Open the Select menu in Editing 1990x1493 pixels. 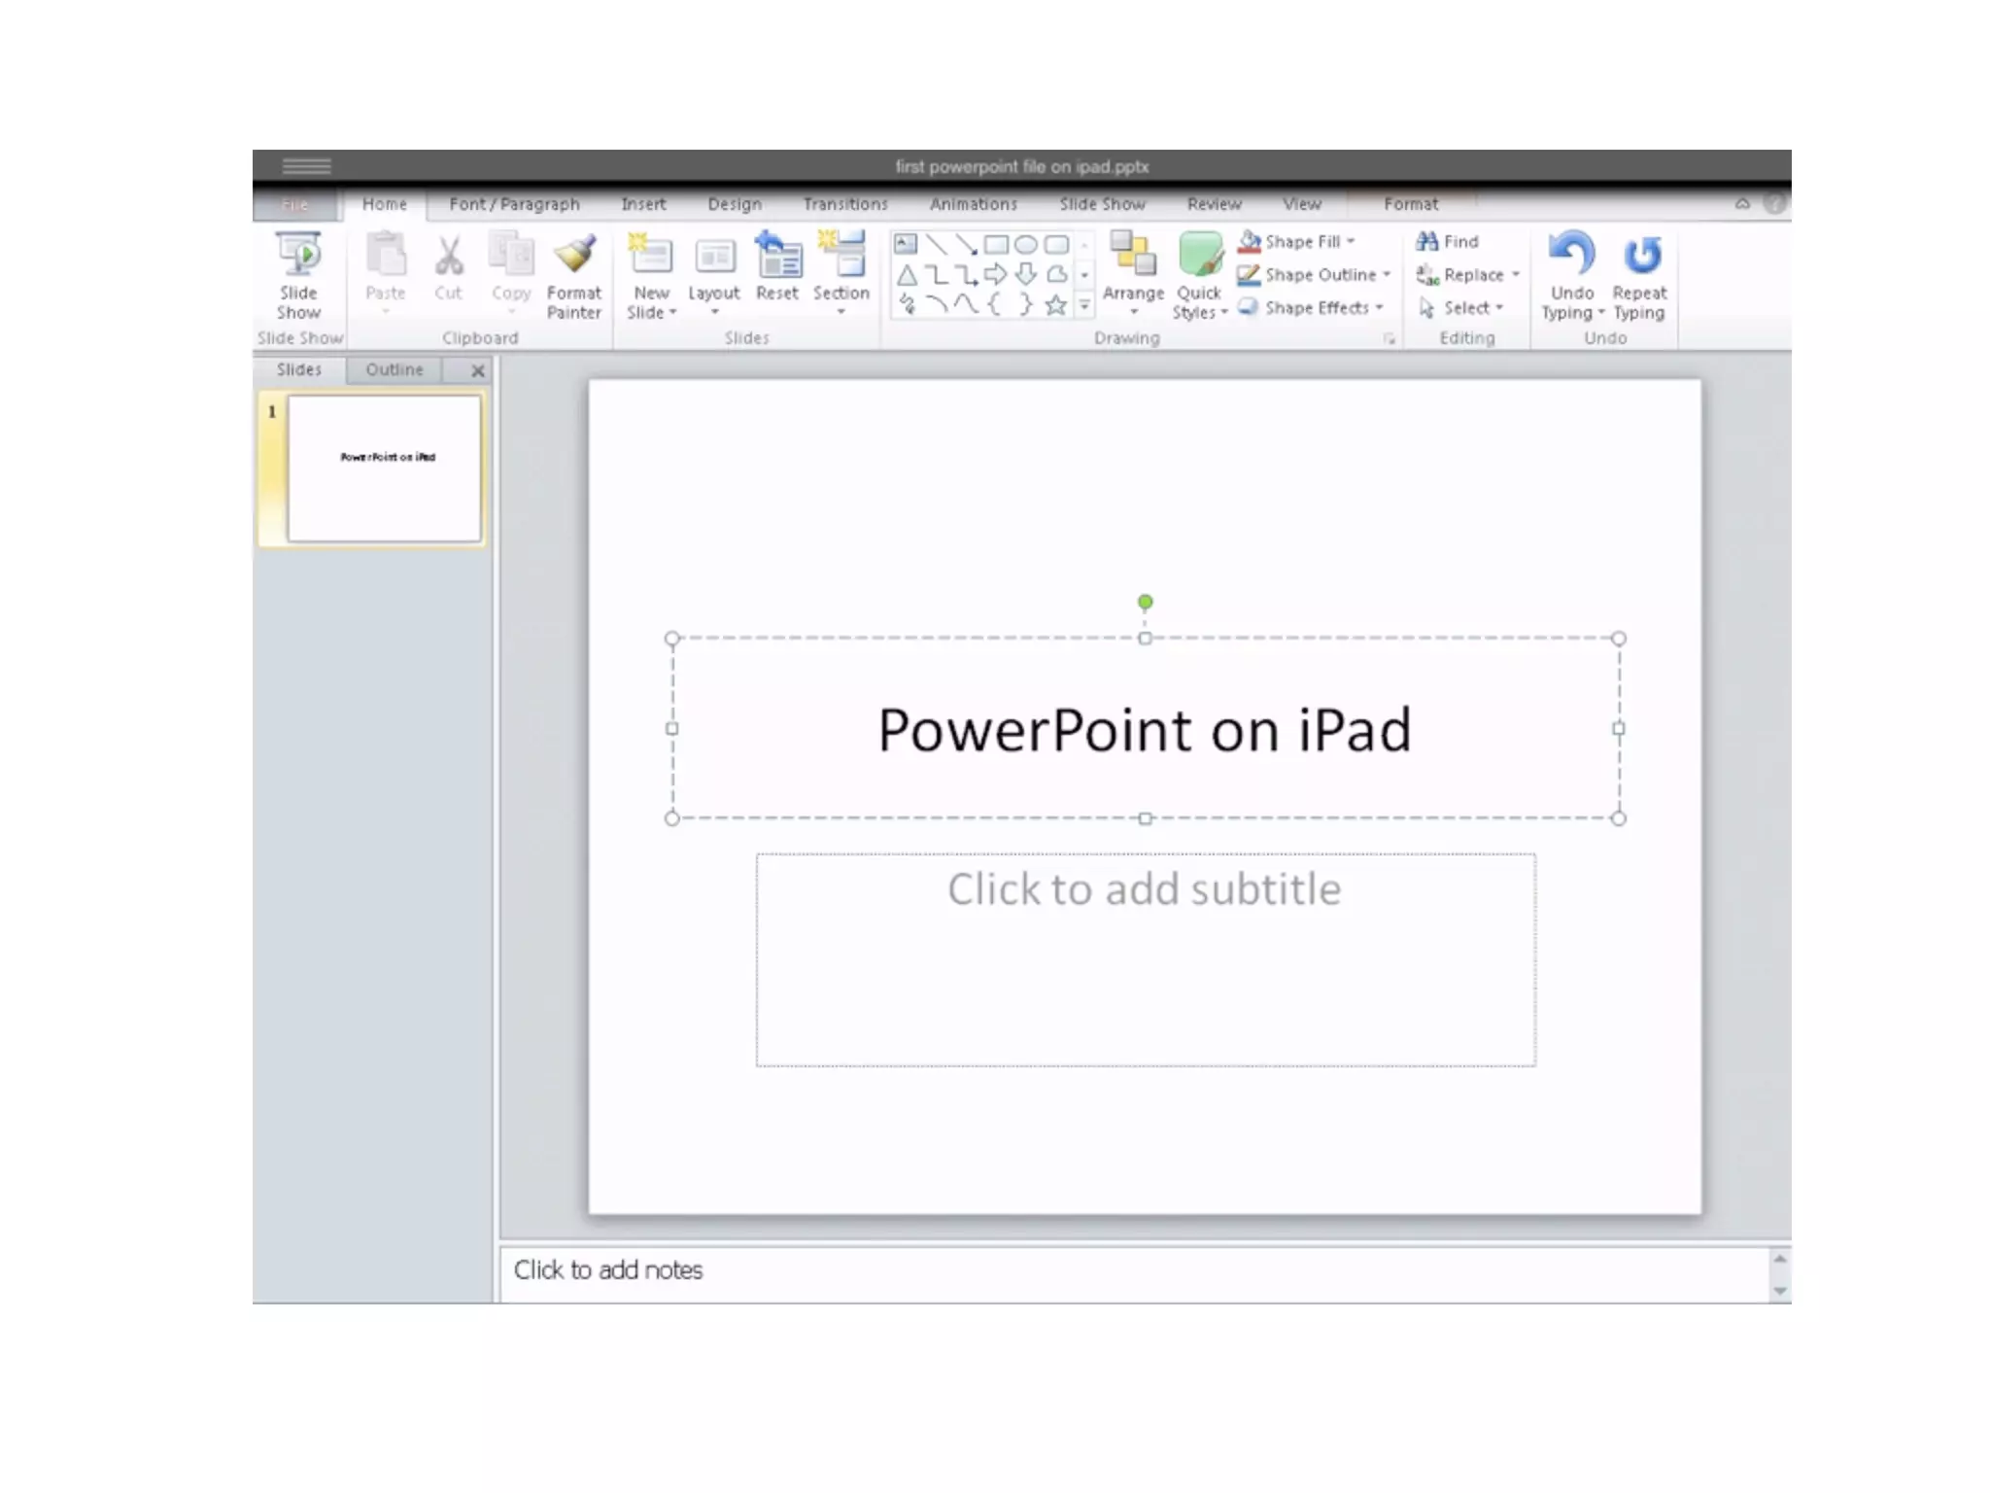coord(1465,308)
